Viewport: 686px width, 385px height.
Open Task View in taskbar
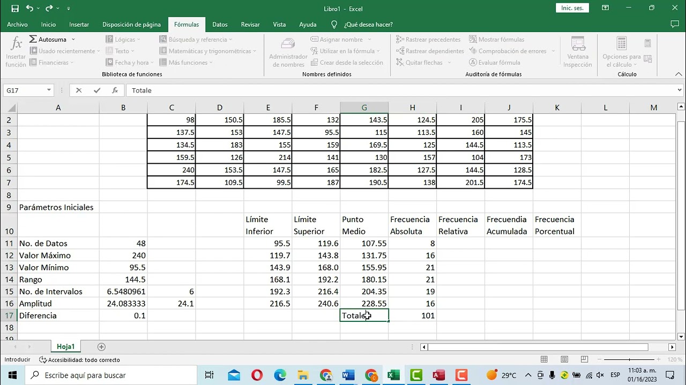click(210, 375)
